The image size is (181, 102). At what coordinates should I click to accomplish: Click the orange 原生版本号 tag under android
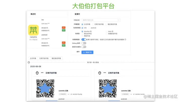64,43
